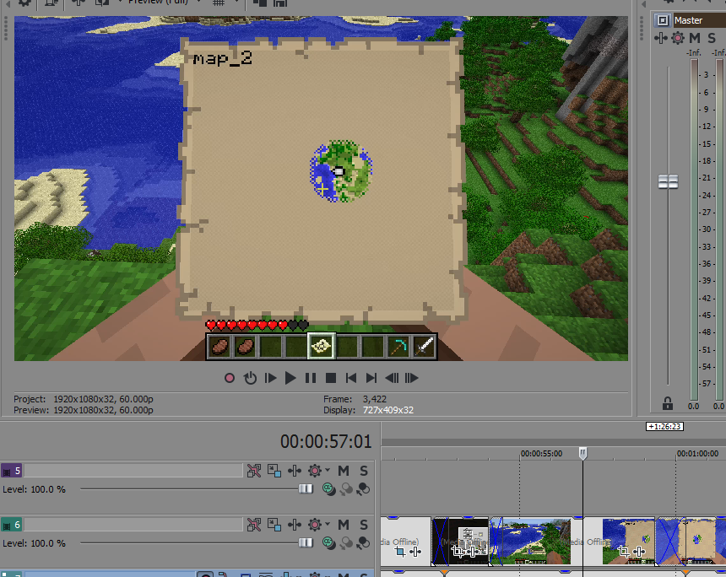Viewport: 726px width, 577px height.
Task: Open Master bus Insert FX
Action: pyautogui.click(x=661, y=38)
